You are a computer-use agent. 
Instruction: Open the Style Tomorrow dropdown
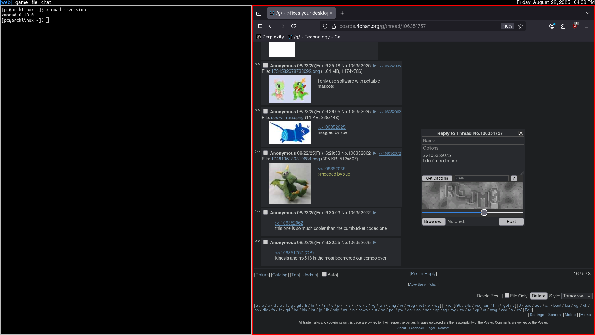pyautogui.click(x=576, y=296)
